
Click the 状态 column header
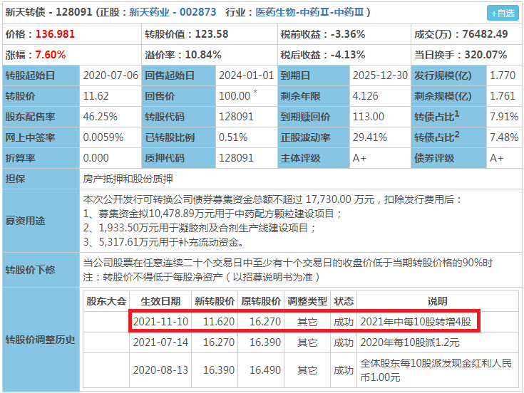(x=344, y=301)
